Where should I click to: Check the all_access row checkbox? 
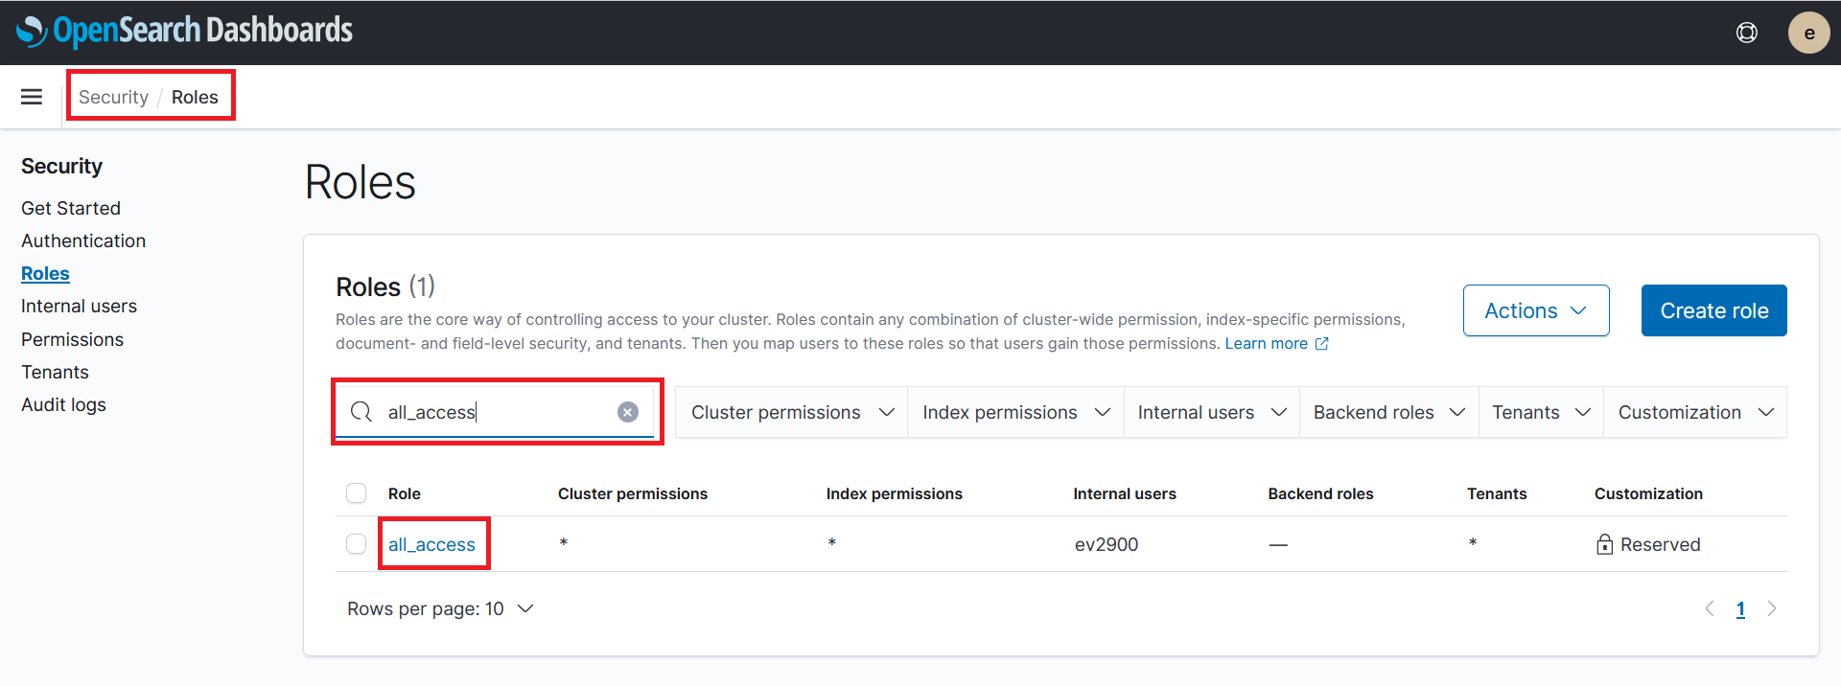pyautogui.click(x=357, y=544)
